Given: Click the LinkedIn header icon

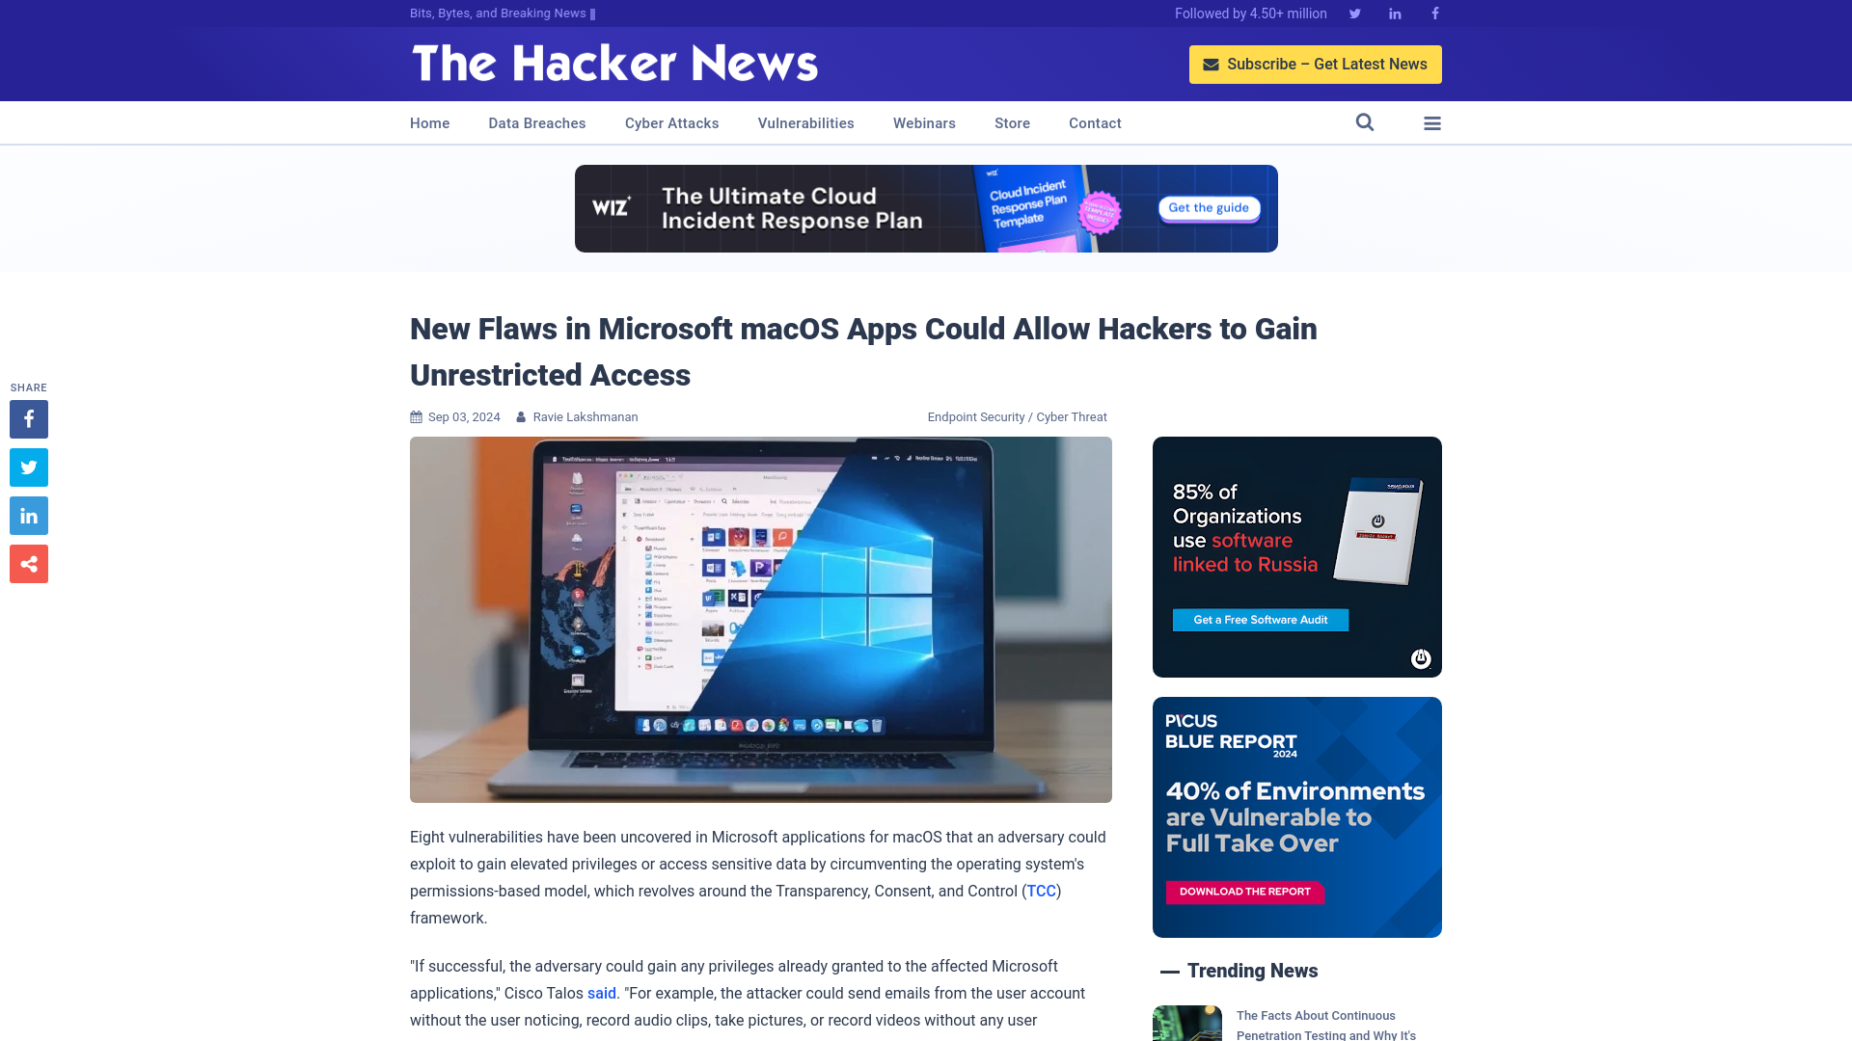Looking at the screenshot, I should click(1394, 13).
